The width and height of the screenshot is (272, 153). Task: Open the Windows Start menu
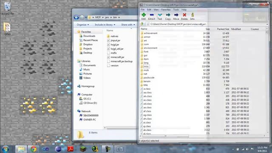[6, 149]
